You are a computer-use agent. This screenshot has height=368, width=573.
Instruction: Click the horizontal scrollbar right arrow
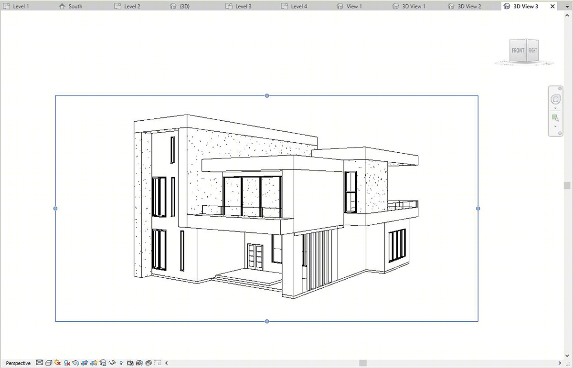(x=560, y=363)
